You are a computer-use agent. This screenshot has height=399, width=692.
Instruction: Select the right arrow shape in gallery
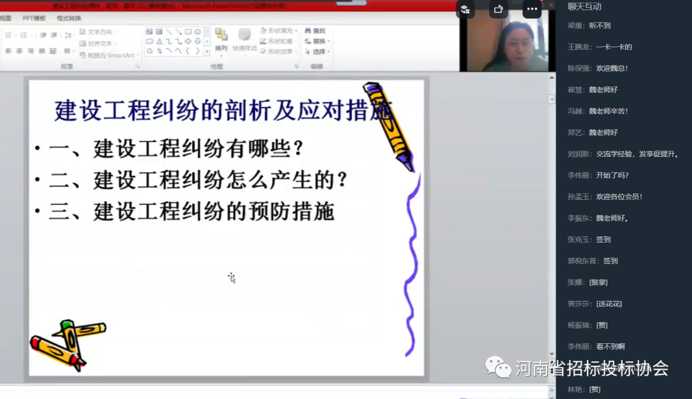[x=188, y=41]
